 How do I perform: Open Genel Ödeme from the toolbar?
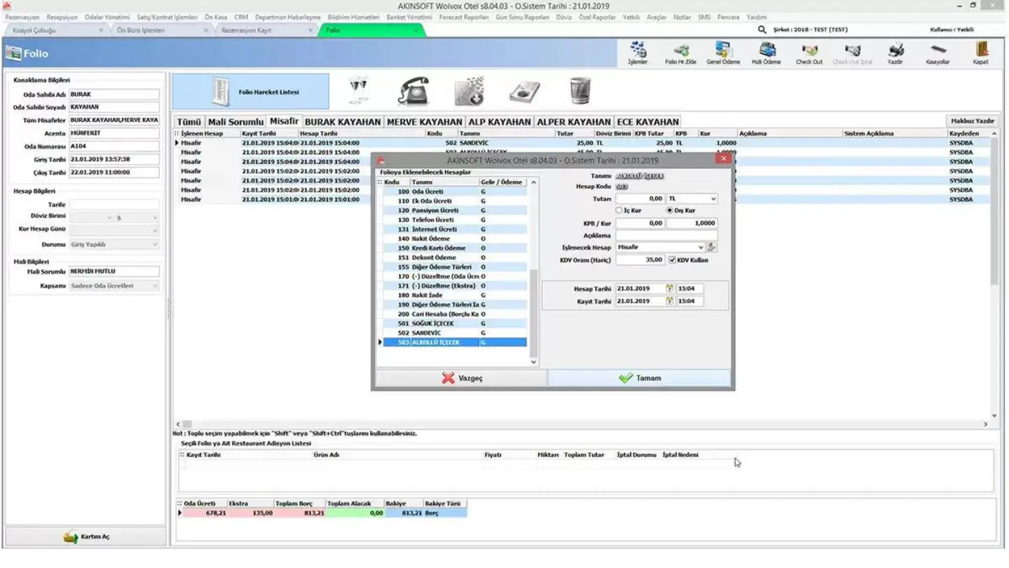(x=723, y=53)
